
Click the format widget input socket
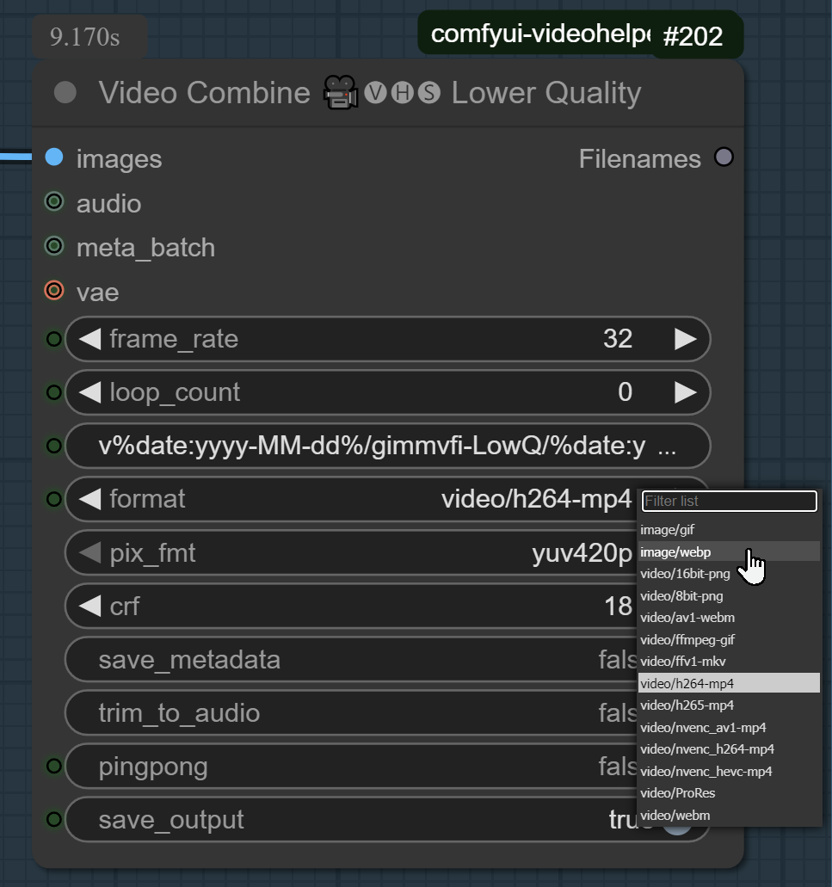(53, 499)
